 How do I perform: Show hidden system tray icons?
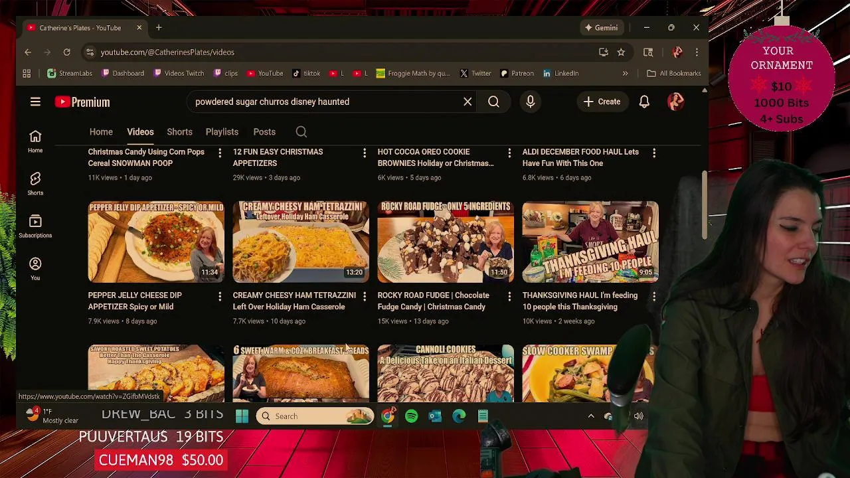591,416
